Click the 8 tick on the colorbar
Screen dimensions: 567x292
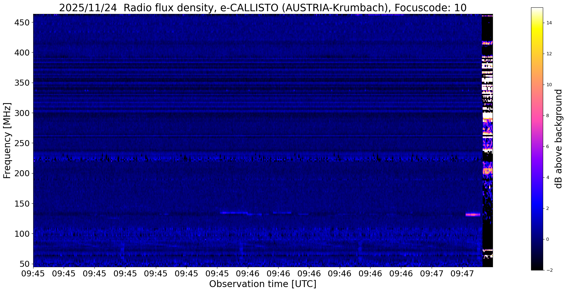pyautogui.click(x=548, y=116)
